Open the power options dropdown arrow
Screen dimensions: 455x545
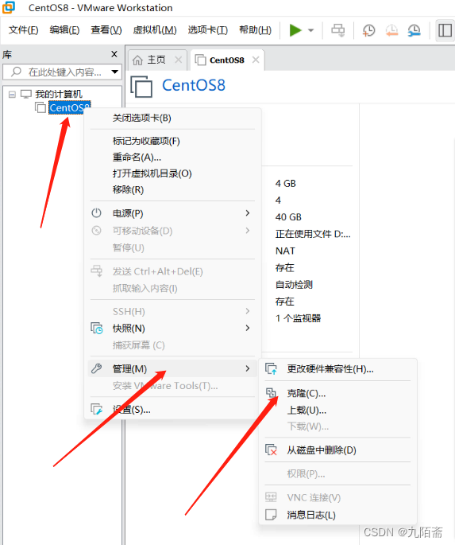coord(311,30)
